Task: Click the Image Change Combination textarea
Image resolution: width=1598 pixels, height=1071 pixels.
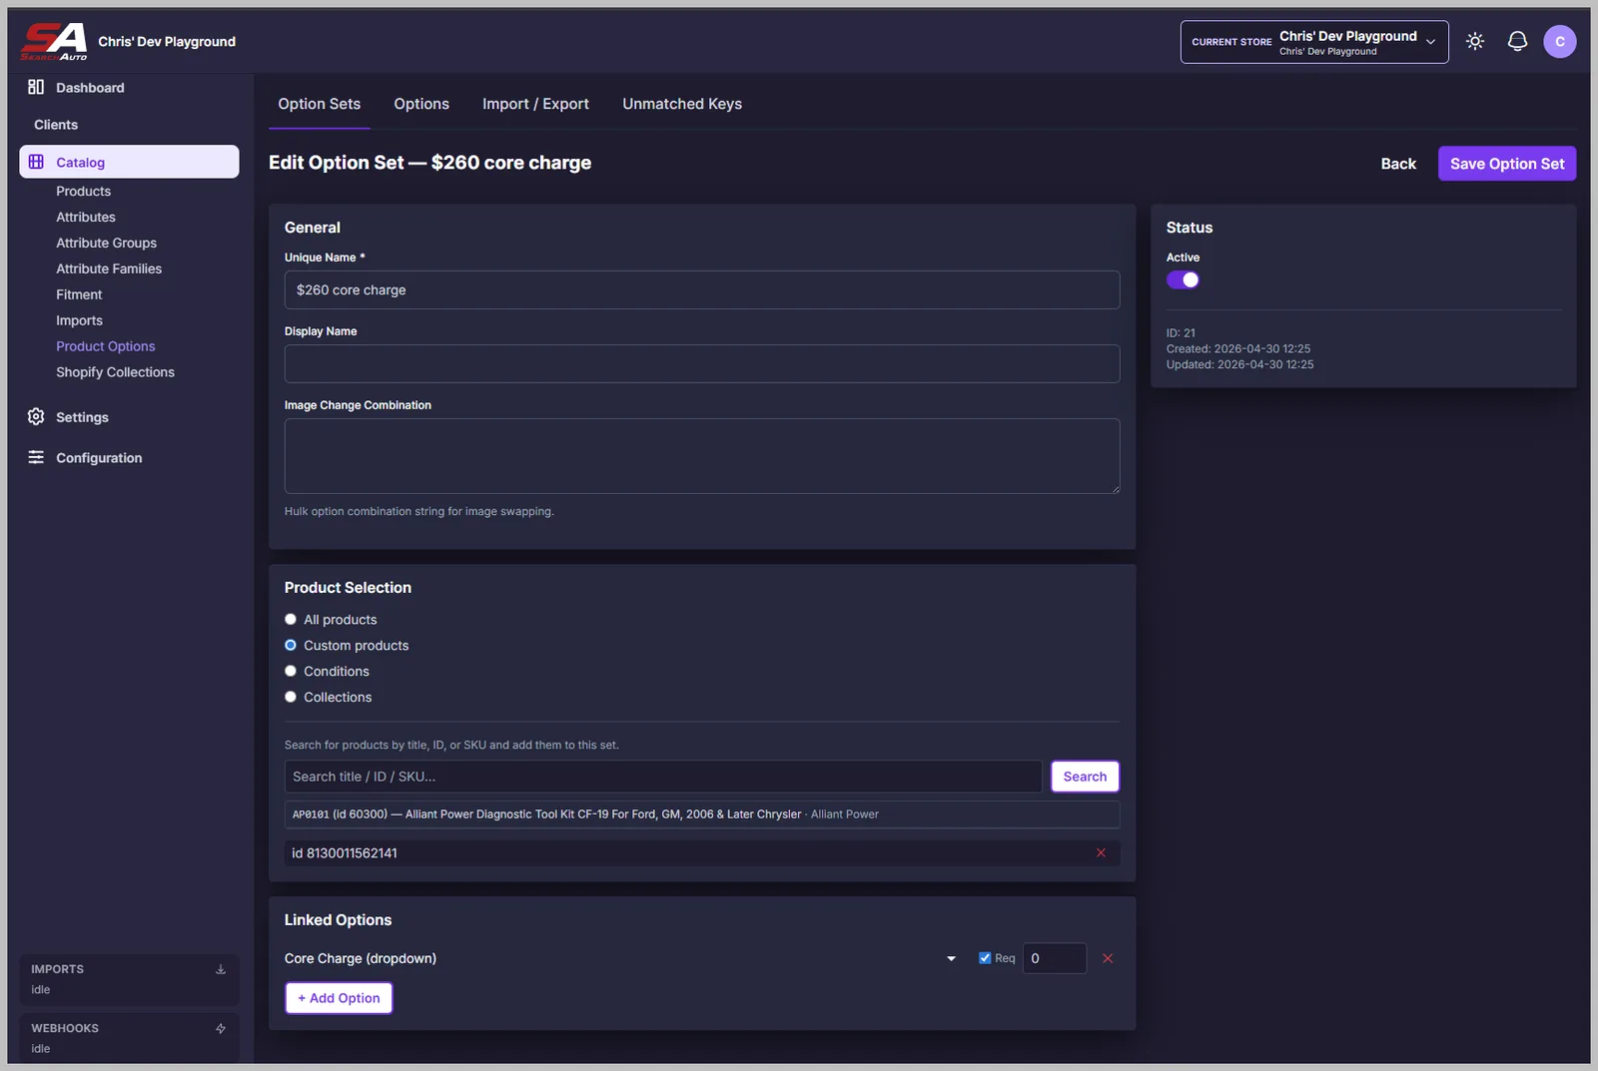Action: click(x=702, y=456)
